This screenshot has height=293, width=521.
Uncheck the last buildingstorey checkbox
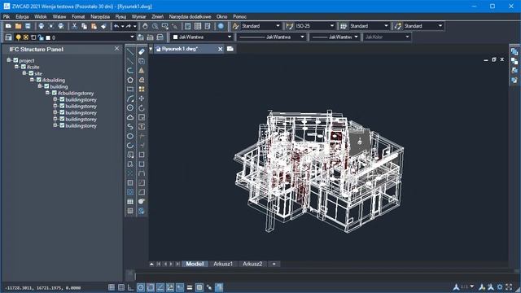[x=62, y=125]
